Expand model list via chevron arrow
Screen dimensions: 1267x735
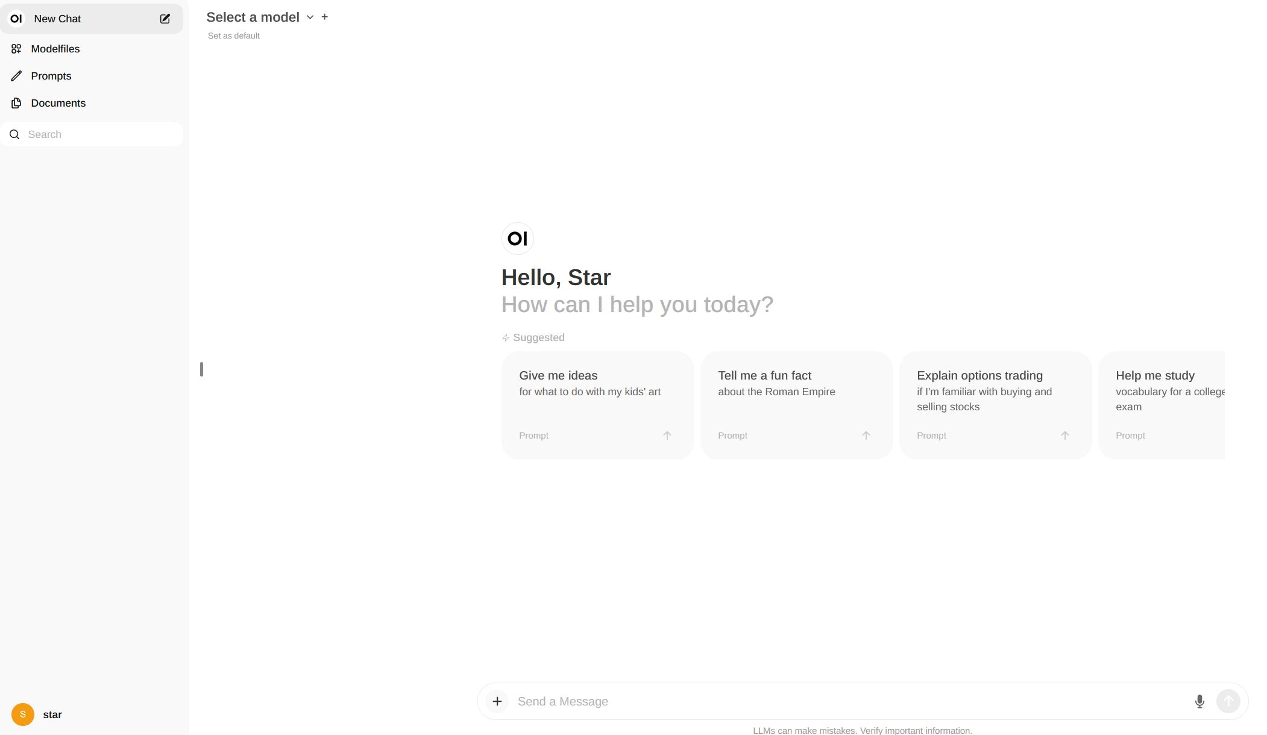pyautogui.click(x=310, y=17)
